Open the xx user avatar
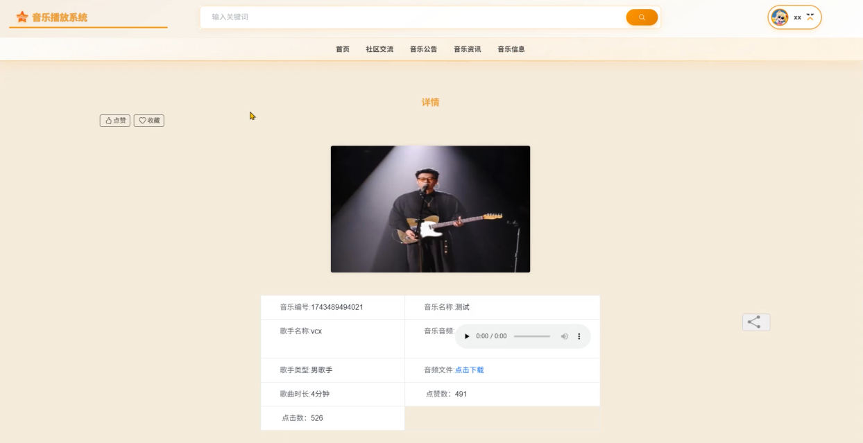 pos(780,17)
